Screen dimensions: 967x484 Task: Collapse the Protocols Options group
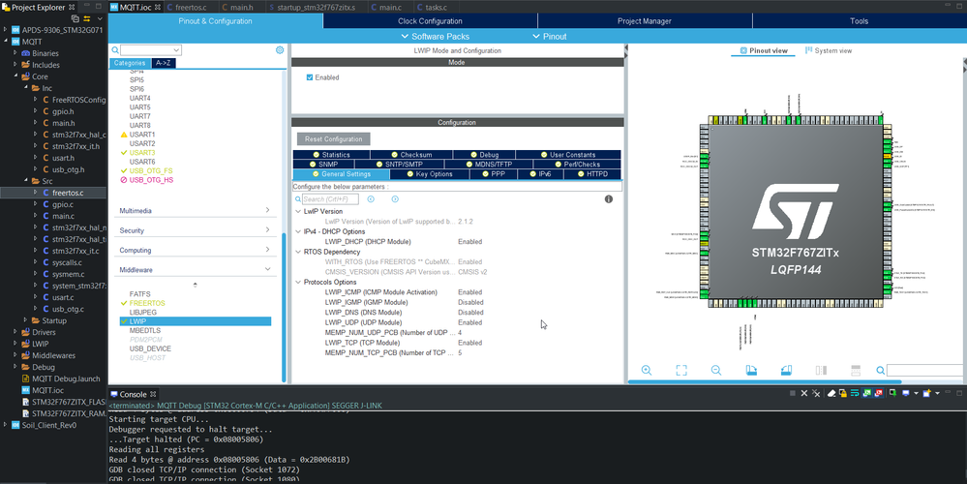tap(298, 283)
